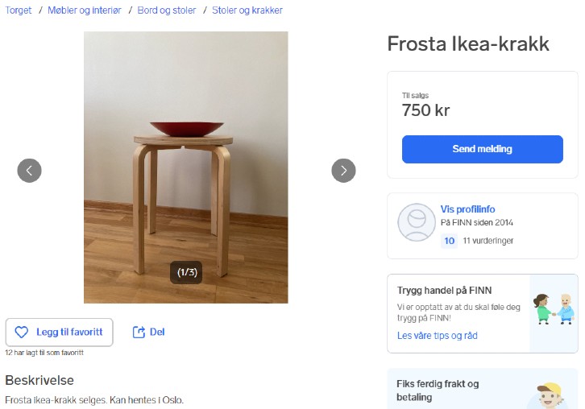This screenshot has width=585, height=409.
Task: Open the Torget breadcrumb
Action: tap(19, 10)
